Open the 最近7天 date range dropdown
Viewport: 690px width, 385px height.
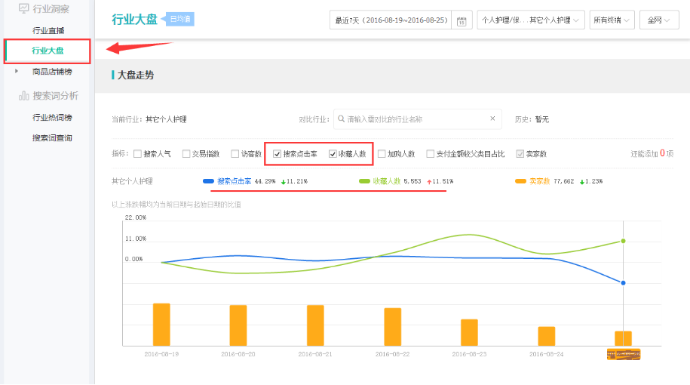391,20
